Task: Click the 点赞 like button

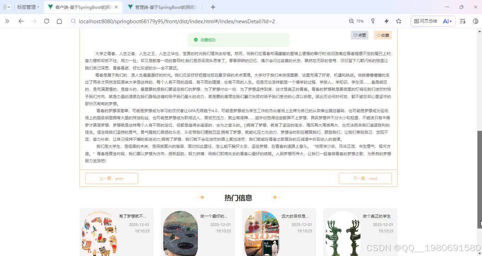Action: tap(359, 35)
